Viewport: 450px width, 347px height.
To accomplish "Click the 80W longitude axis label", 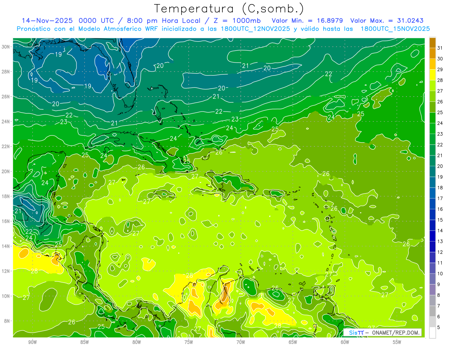I will click(136, 342).
